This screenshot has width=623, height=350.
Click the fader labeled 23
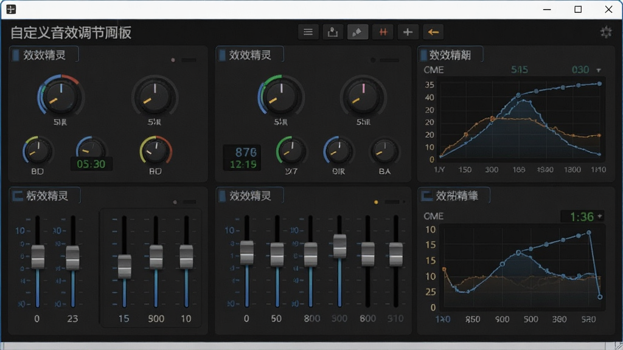[73, 258]
